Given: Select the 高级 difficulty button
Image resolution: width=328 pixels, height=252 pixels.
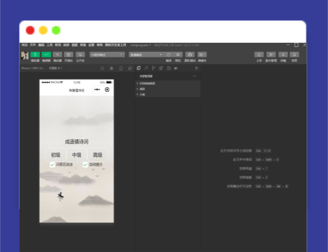Looking at the screenshot, I should coord(97,155).
